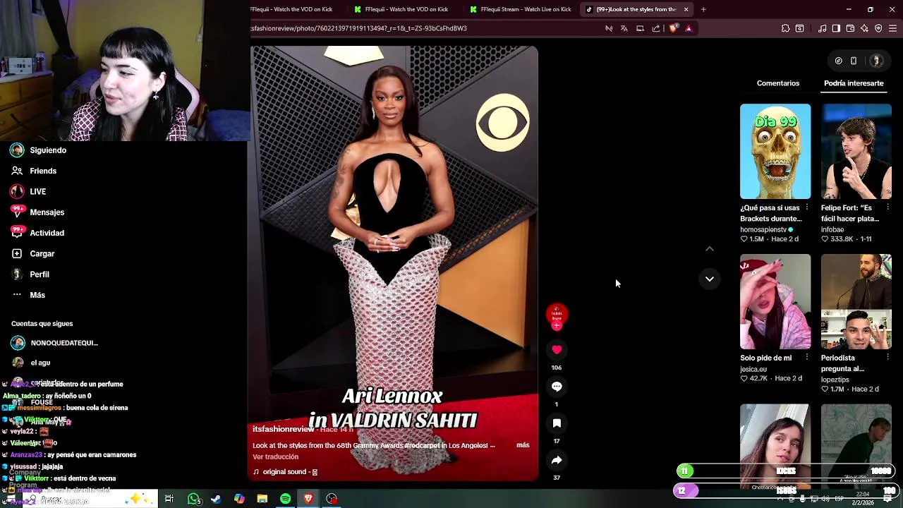The width and height of the screenshot is (903, 508).
Task: Click the Brave Rewards triangle icon
Action: (689, 28)
